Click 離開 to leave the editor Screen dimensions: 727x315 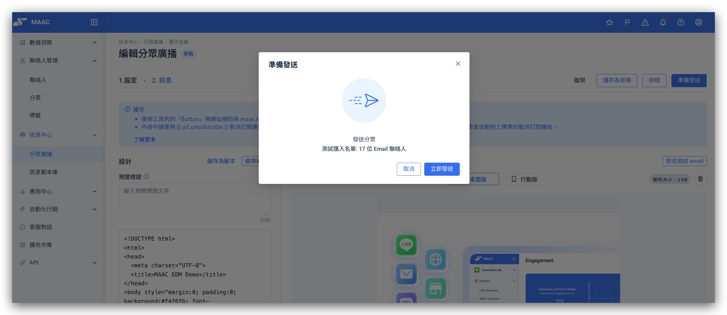click(x=579, y=80)
